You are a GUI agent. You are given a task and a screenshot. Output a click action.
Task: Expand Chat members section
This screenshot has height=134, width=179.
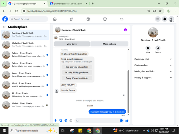point(153,65)
